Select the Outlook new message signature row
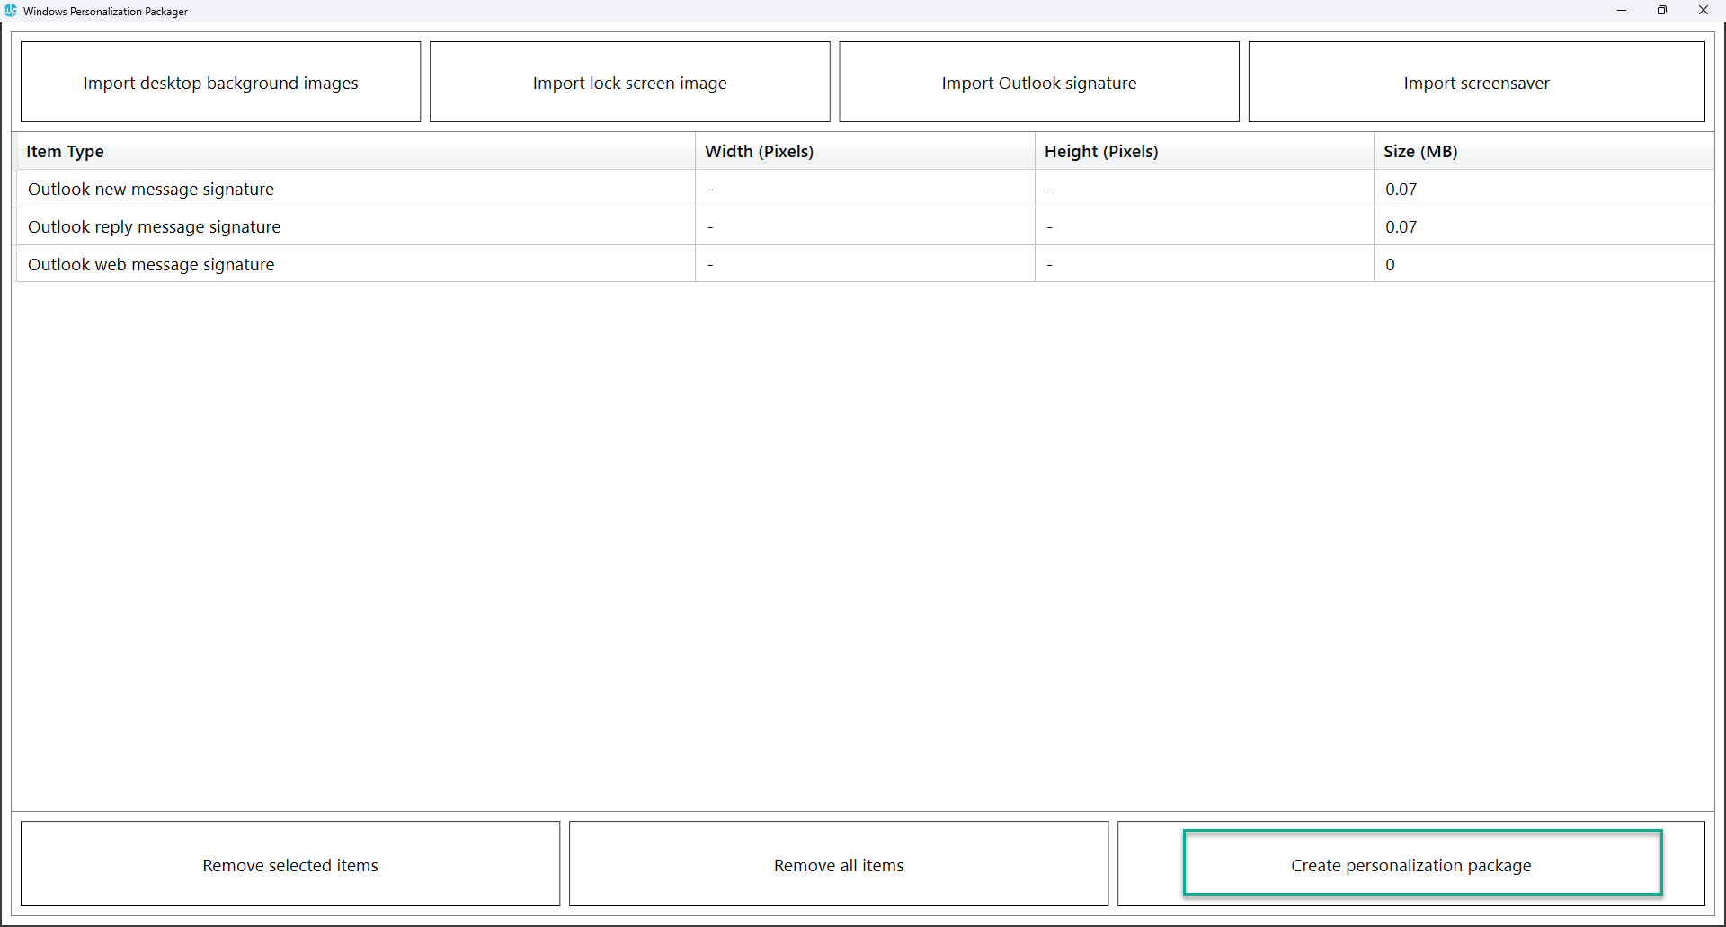Image resolution: width=1726 pixels, height=927 pixels. 151,190
